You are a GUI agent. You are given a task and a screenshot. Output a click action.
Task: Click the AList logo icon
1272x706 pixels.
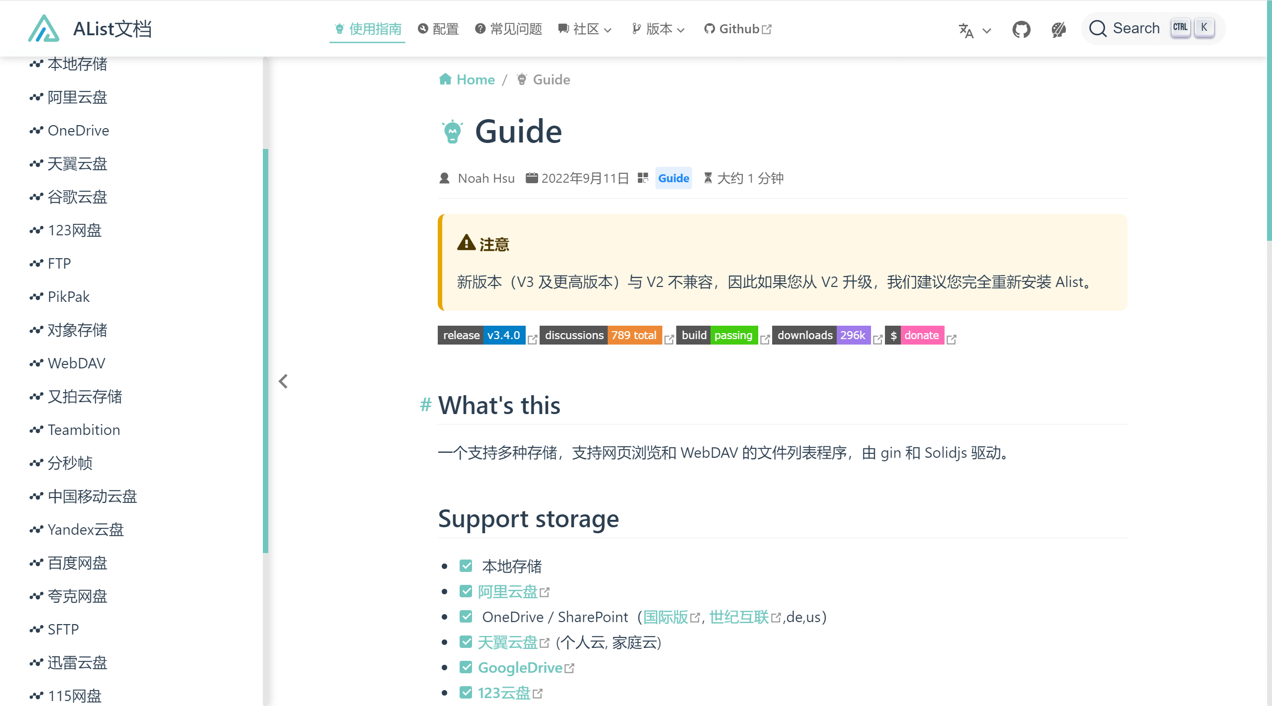point(44,29)
